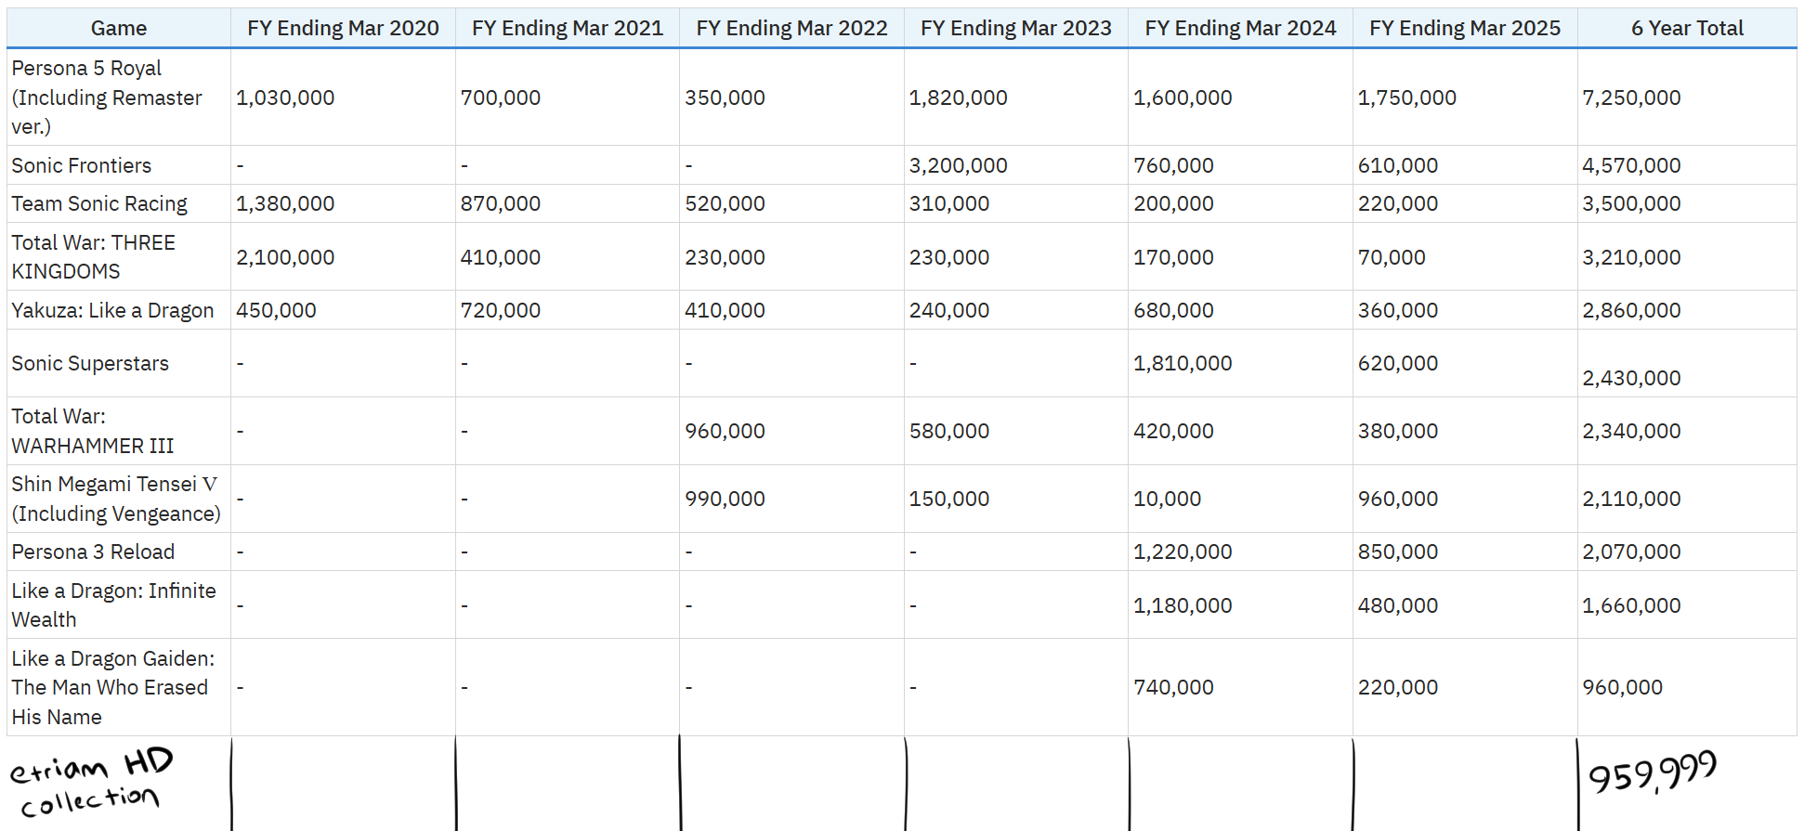Viewport: 1804px width, 831px height.
Task: Click the Game column header
Action: (x=119, y=28)
